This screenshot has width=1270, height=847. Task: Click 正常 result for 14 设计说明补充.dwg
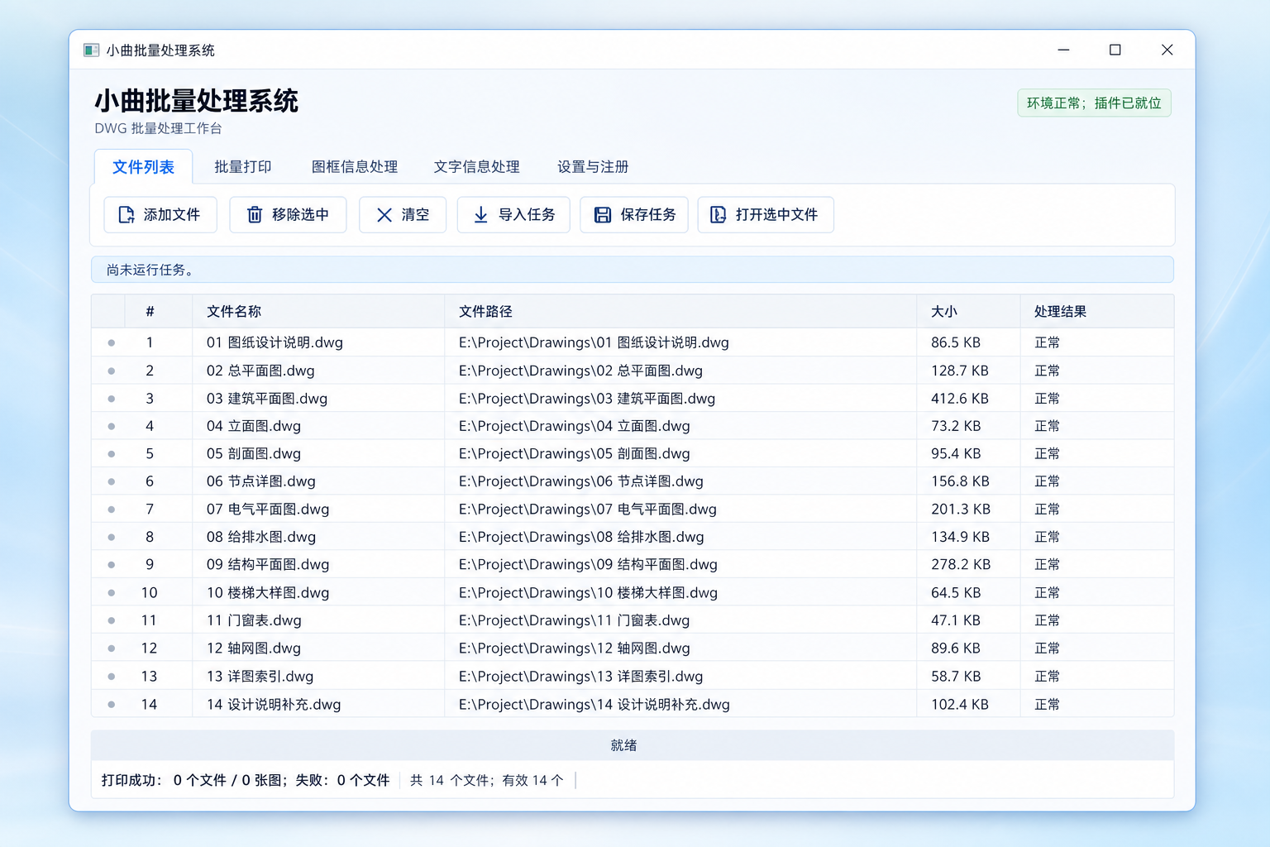pos(1048,705)
